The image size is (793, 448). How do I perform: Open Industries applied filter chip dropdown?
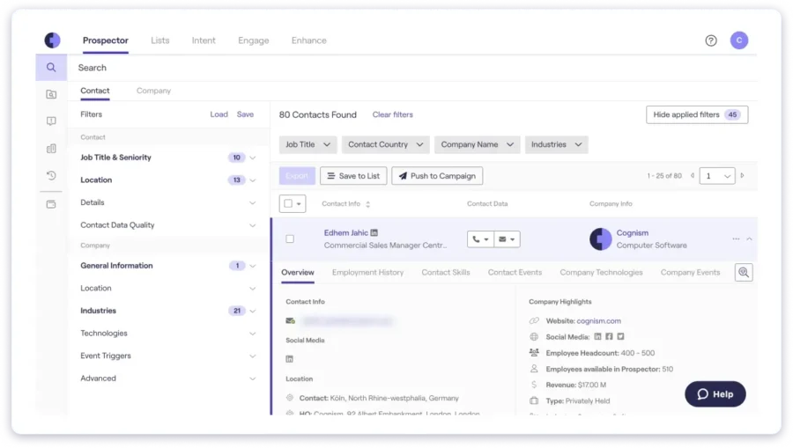(556, 144)
